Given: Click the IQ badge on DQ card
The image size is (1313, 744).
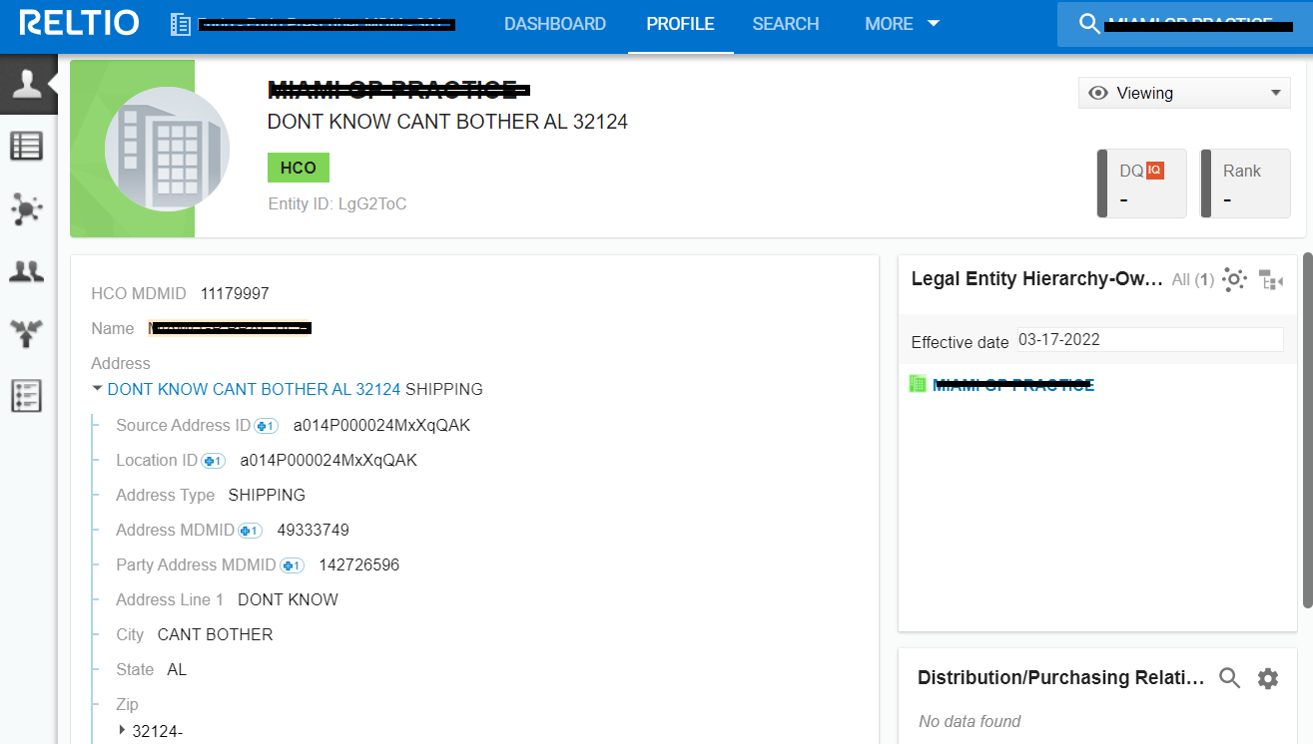Looking at the screenshot, I should click(1155, 171).
